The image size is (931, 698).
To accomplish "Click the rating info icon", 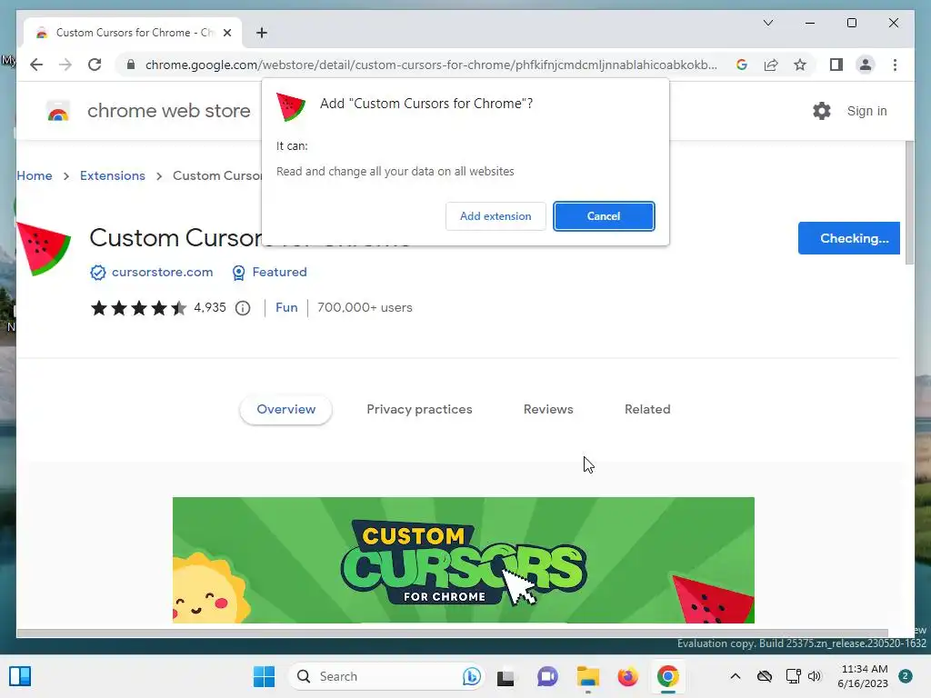I will click(x=243, y=308).
